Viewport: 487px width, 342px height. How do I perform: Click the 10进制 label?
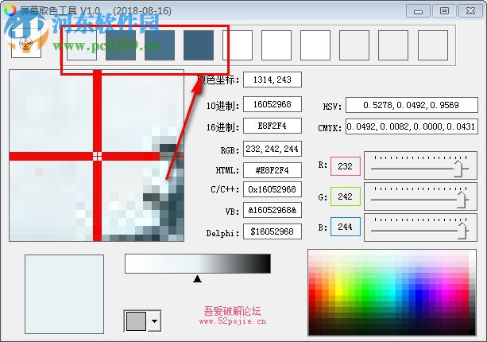tap(222, 106)
